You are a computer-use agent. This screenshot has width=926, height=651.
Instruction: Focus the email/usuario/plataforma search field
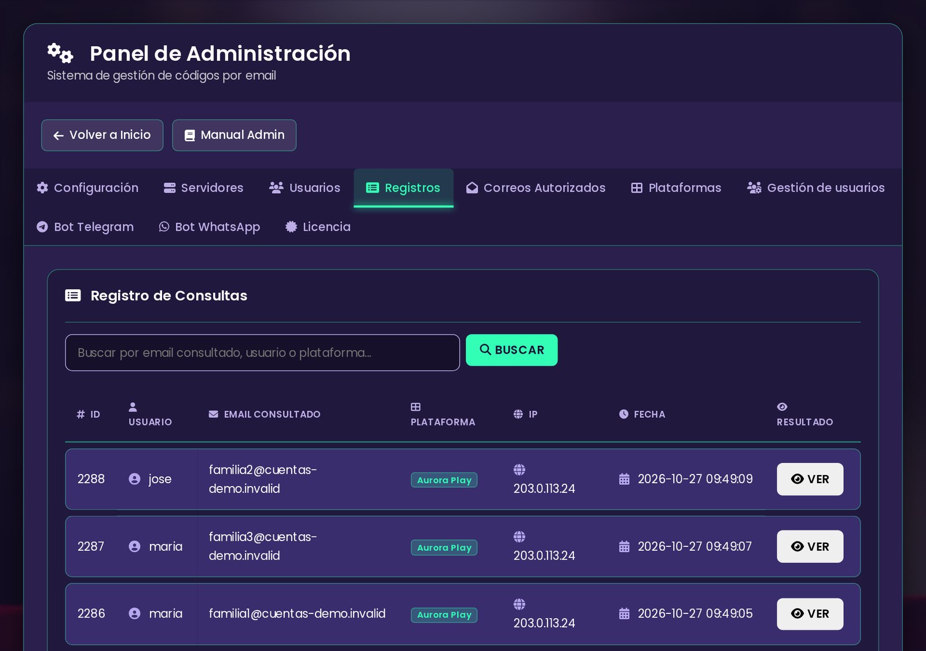click(262, 352)
